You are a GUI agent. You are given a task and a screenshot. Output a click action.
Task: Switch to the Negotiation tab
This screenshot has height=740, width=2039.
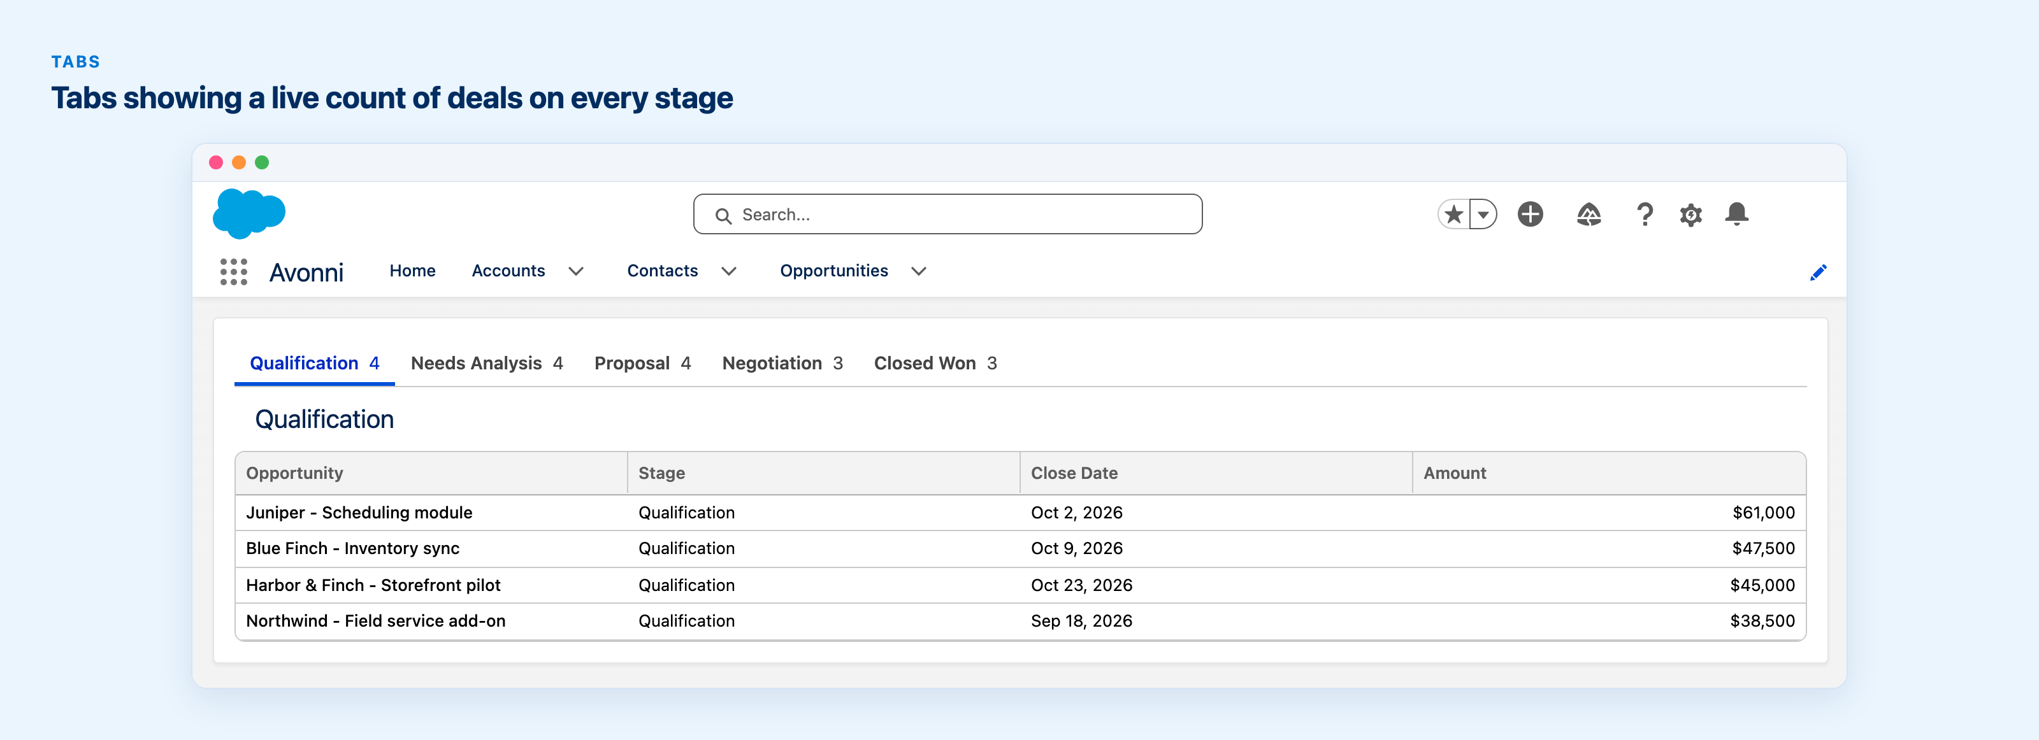[782, 363]
